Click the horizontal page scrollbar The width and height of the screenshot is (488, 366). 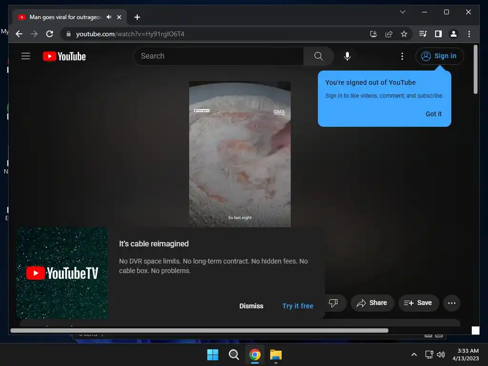tap(199, 331)
